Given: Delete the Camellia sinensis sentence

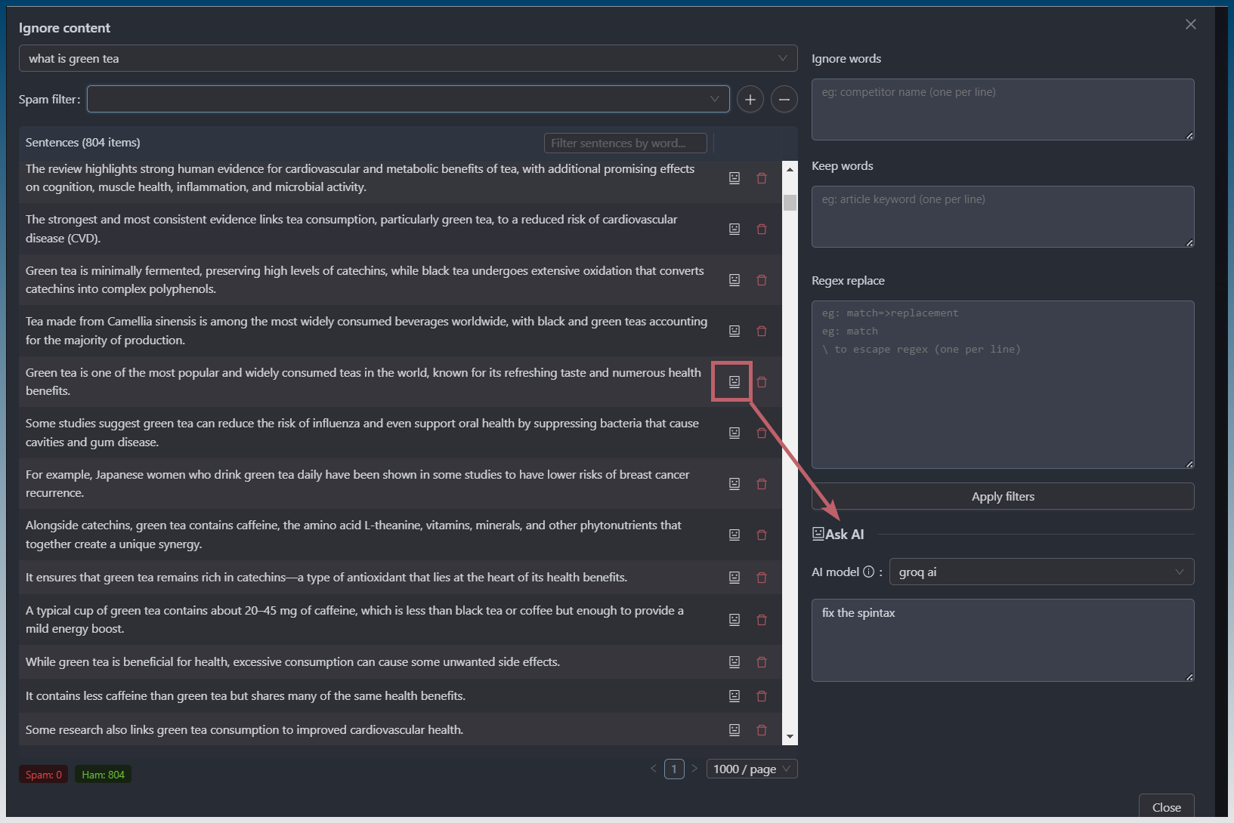Looking at the screenshot, I should click(x=761, y=331).
